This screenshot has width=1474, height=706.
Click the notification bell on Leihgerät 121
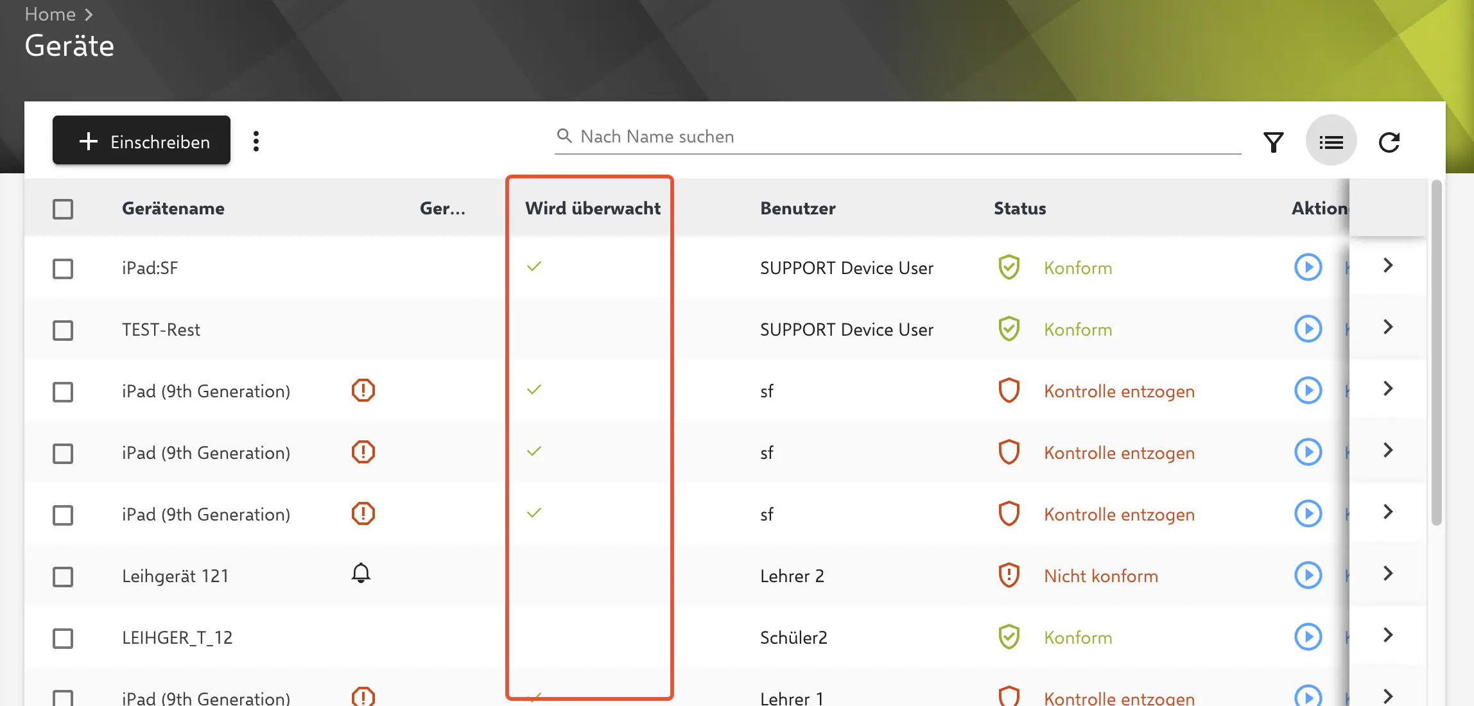(x=361, y=573)
